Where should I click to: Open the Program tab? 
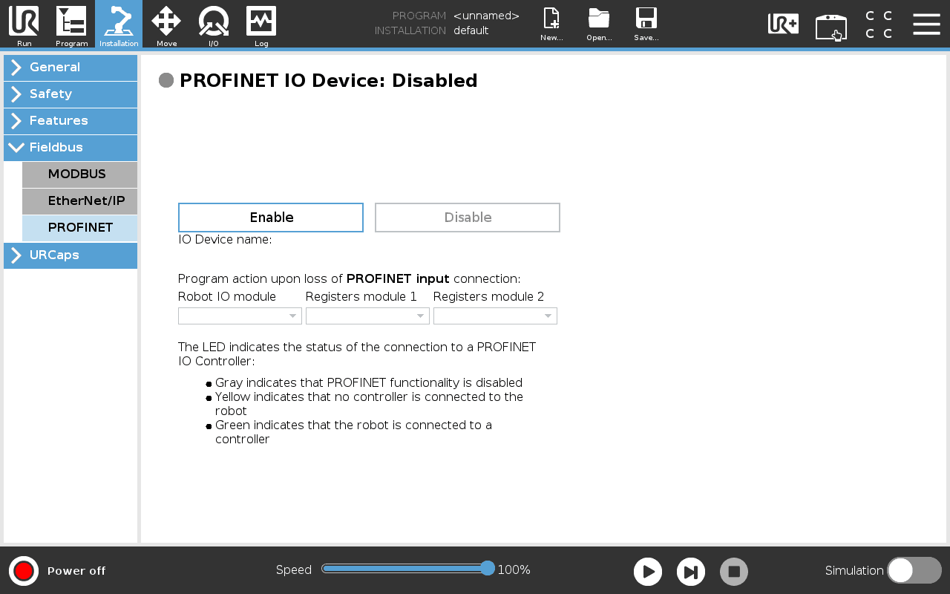(71, 25)
